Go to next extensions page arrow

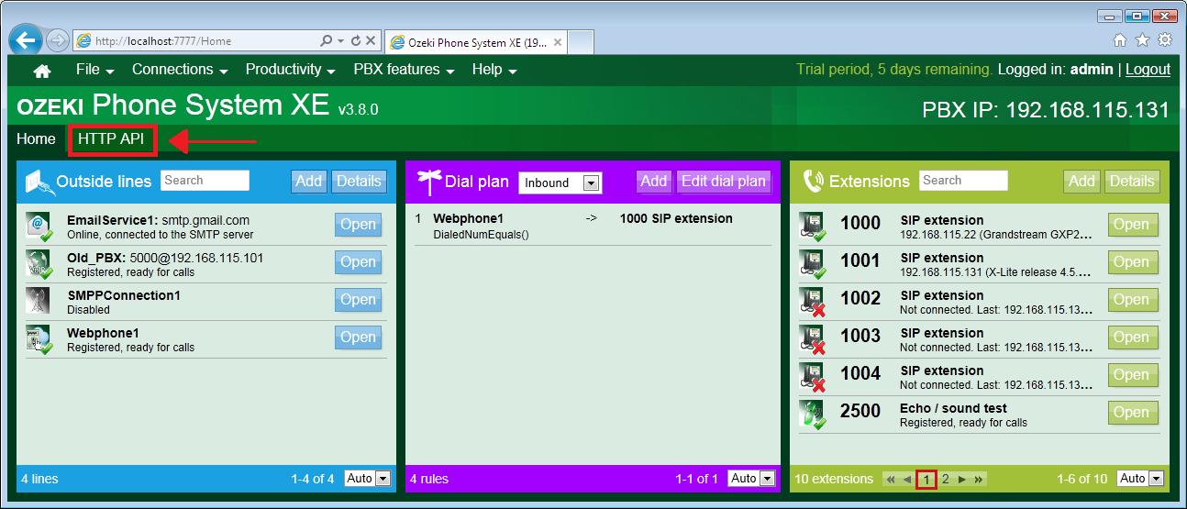(961, 479)
